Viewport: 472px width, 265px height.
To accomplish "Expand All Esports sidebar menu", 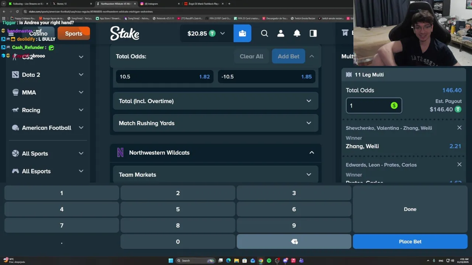I will click(x=81, y=171).
